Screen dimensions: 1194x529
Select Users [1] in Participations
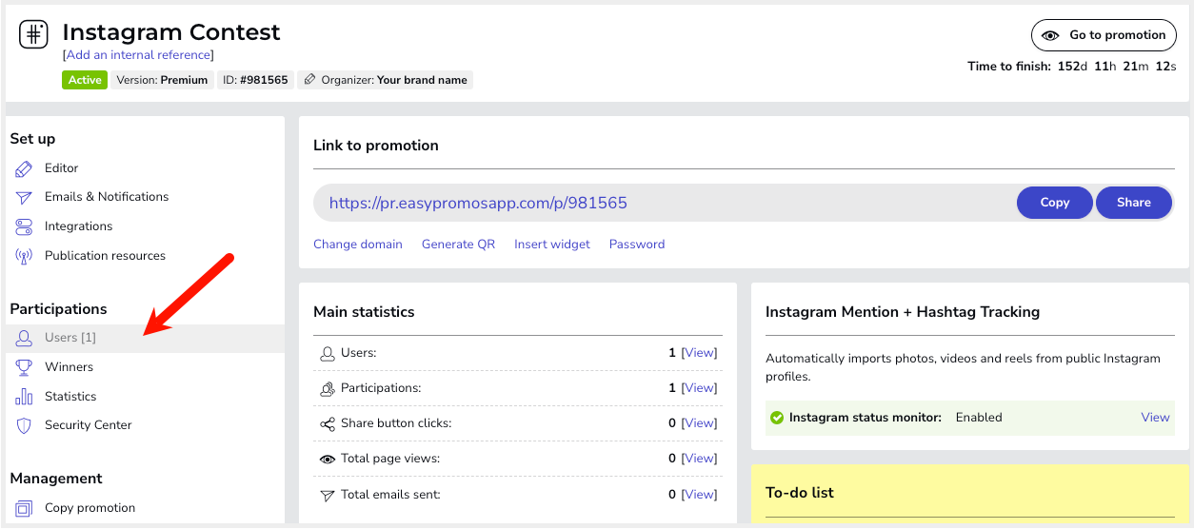[x=145, y=338]
